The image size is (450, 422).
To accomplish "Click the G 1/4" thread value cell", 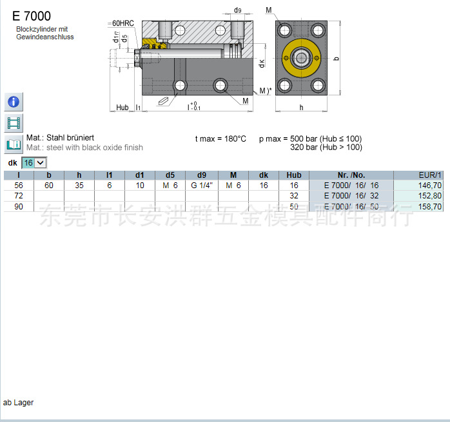I will tap(202, 185).
